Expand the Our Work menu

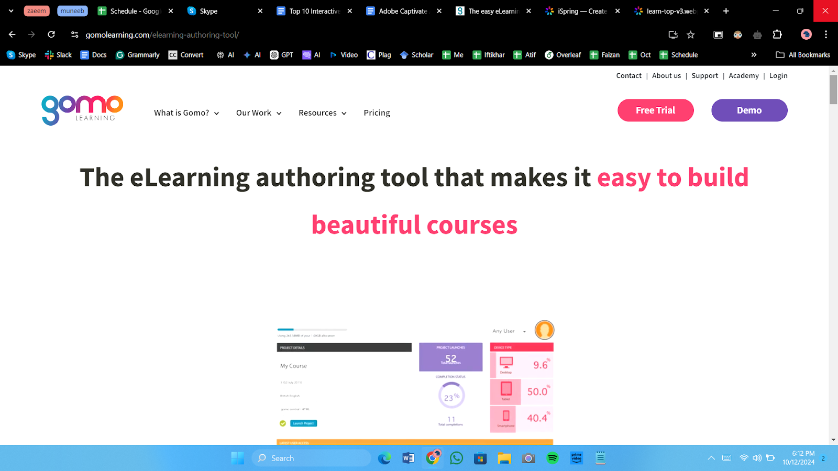pyautogui.click(x=259, y=113)
